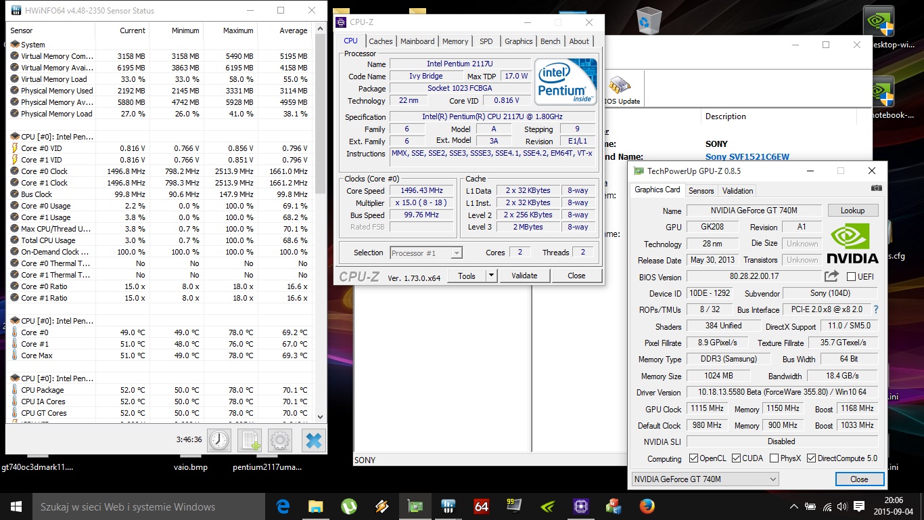
Task: Select the CPU Package temperature row
Action: click(x=160, y=390)
